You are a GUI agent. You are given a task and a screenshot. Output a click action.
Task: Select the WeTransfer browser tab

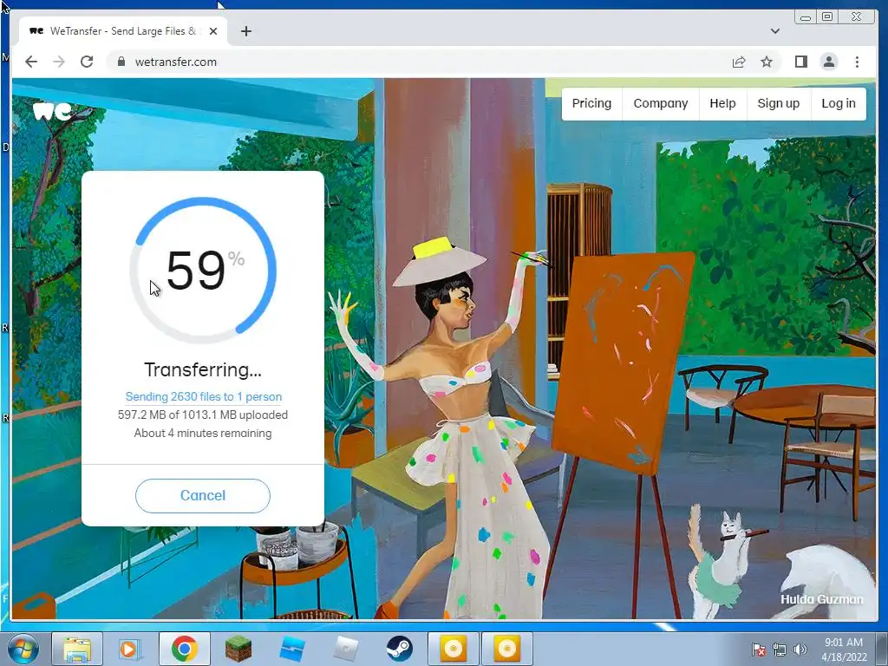point(123,31)
